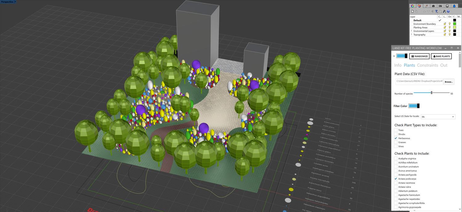Switch to the Constraints tab
Screen dimensions: 462x212
428,65
